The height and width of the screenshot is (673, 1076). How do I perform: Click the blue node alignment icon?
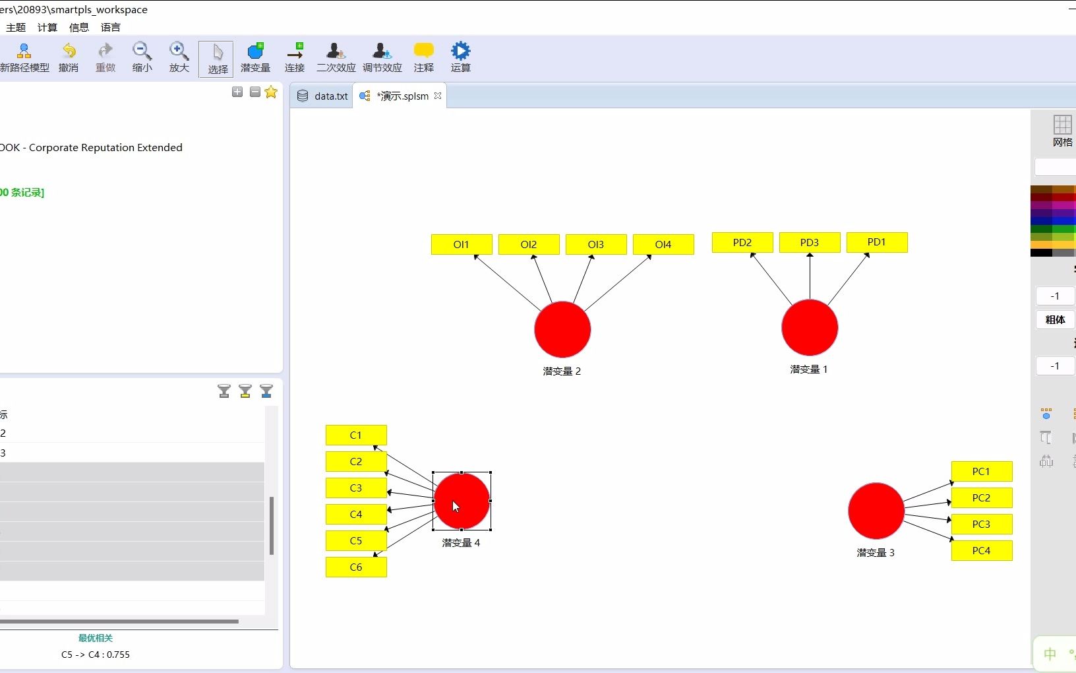coord(1046,414)
